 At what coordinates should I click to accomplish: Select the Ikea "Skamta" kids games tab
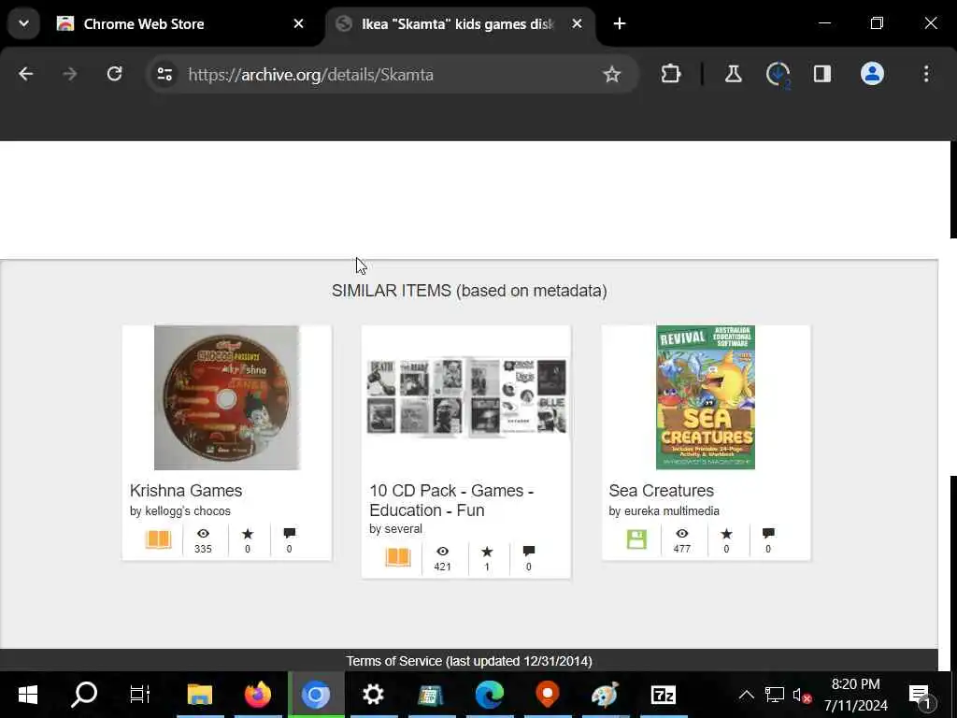(x=460, y=23)
